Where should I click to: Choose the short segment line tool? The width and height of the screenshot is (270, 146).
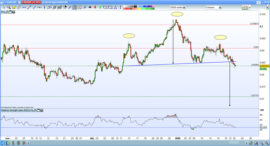[35, 8]
